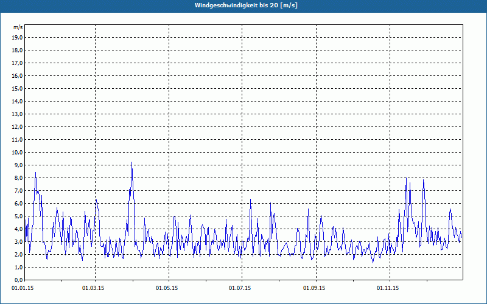Screen dimensions: 487x304
Task: Select the 6,0 y-axis label
Action: (19, 204)
